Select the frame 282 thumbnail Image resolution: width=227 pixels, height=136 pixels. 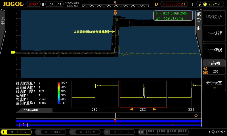pyautogui.click(x=95, y=94)
